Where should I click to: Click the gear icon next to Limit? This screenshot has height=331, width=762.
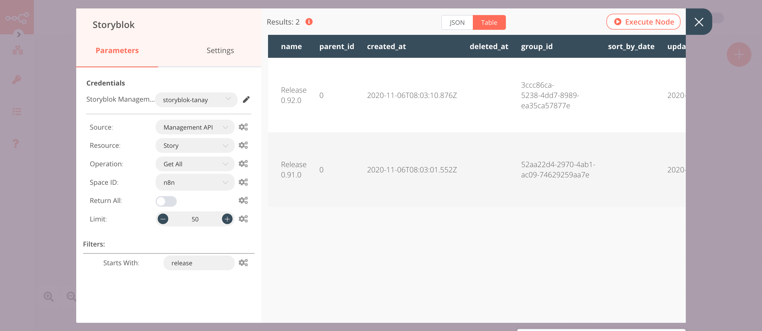coord(243,219)
